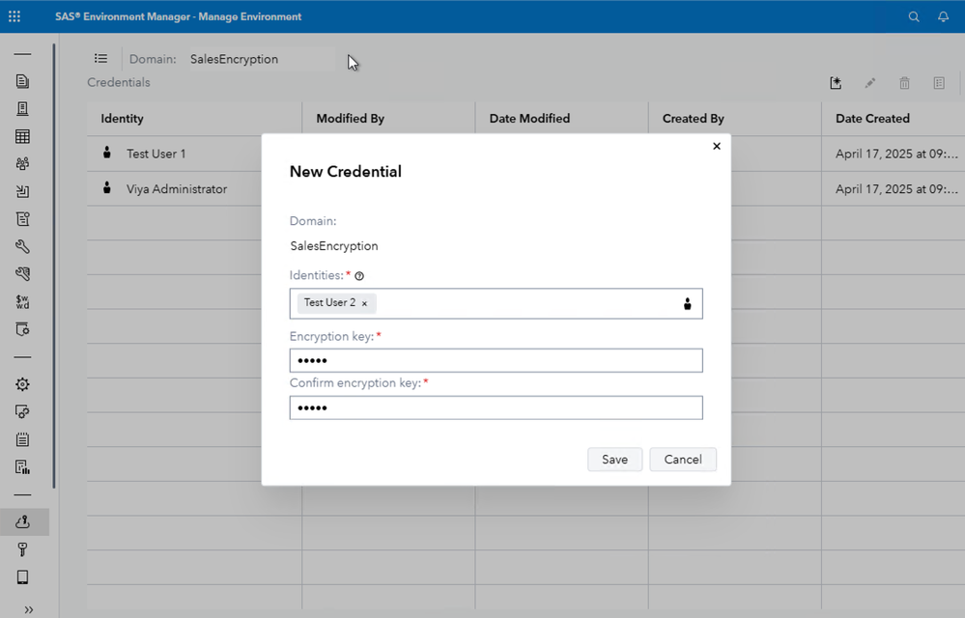Viewport: 965px width, 618px height.
Task: Click the delete trash toolbar icon
Action: pos(904,83)
